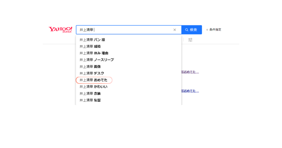Pick suggestion 井上清華 休み 理由
Image resolution: width=282 pixels, height=148 pixels.
[94, 53]
